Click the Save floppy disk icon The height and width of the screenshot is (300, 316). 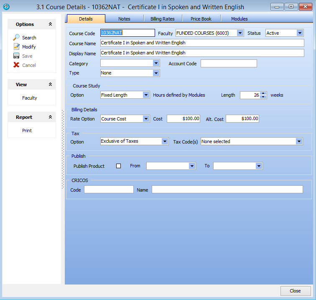pos(16,56)
